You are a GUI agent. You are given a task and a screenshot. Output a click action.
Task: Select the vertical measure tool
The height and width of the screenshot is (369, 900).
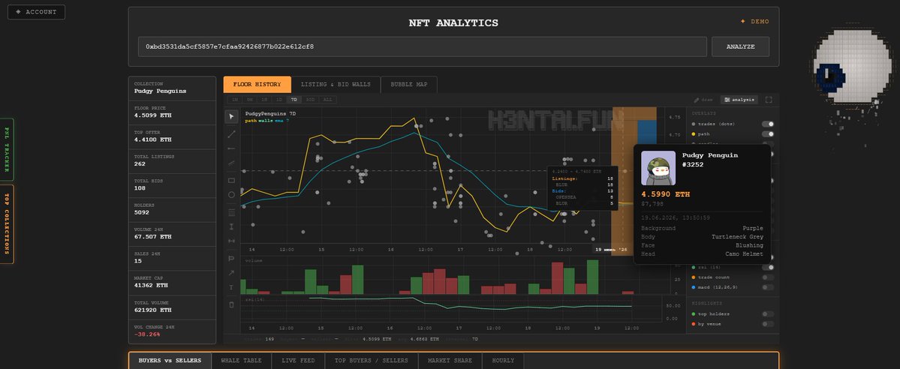(231, 226)
